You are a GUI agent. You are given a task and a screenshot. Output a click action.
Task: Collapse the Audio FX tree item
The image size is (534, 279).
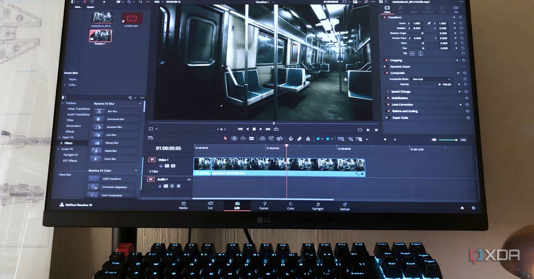click(x=58, y=149)
